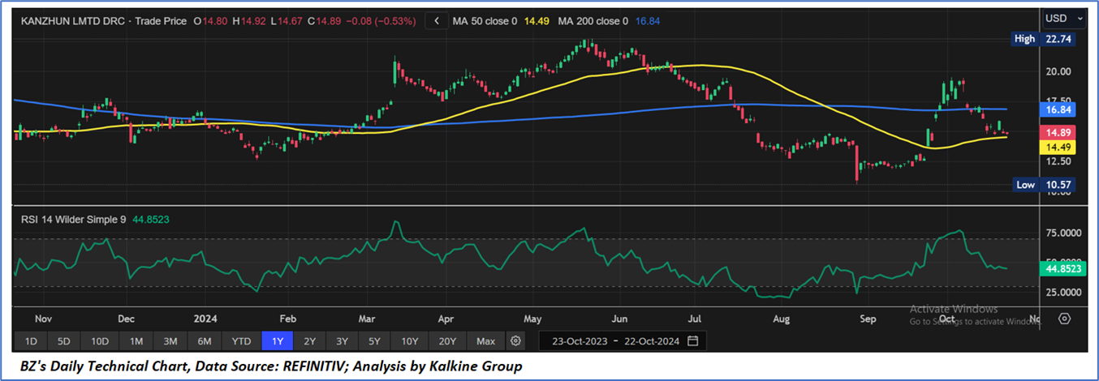Collapse the indicator legend with the left arrow
The width and height of the screenshot is (1099, 381).
(x=437, y=21)
